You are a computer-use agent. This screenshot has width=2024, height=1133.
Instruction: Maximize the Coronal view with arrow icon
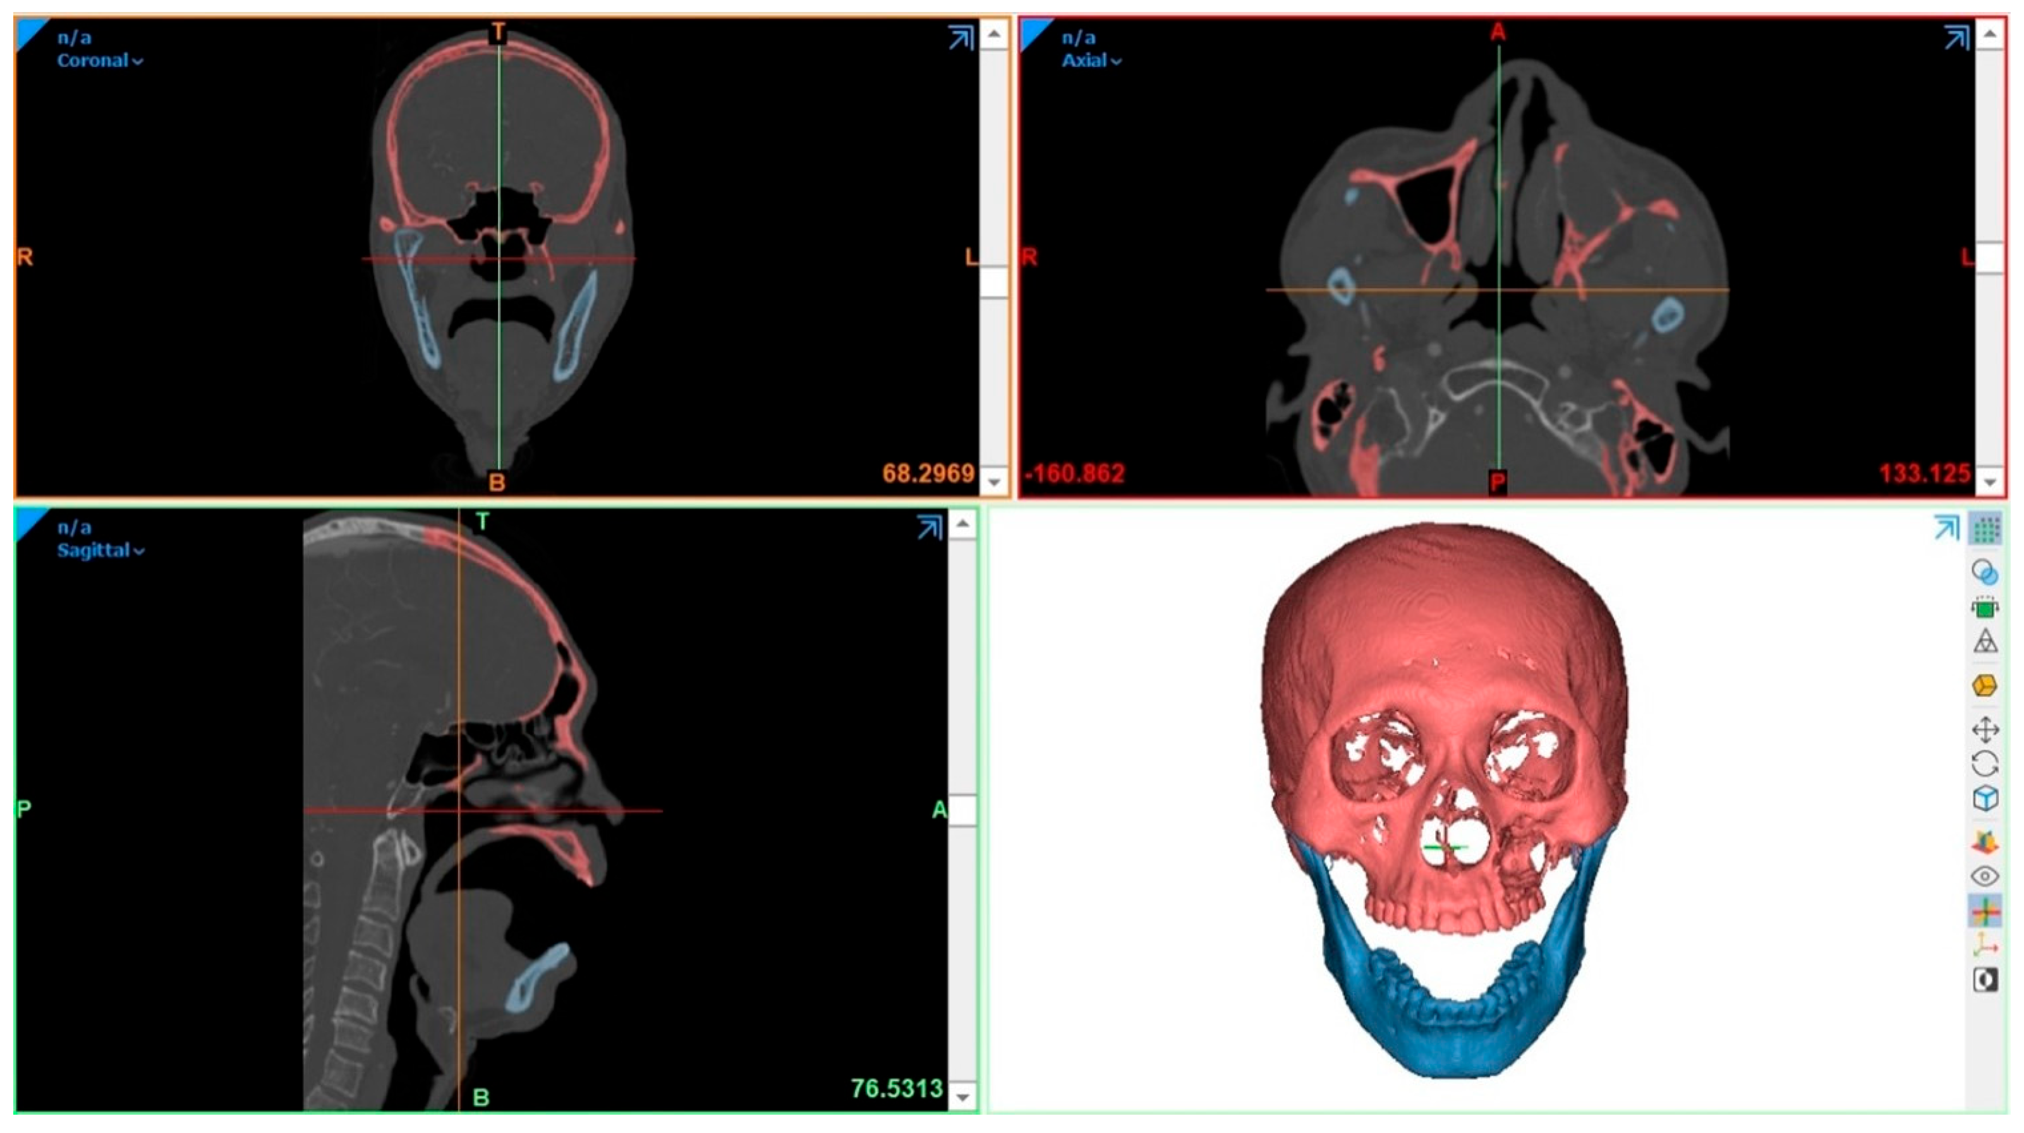point(961,38)
